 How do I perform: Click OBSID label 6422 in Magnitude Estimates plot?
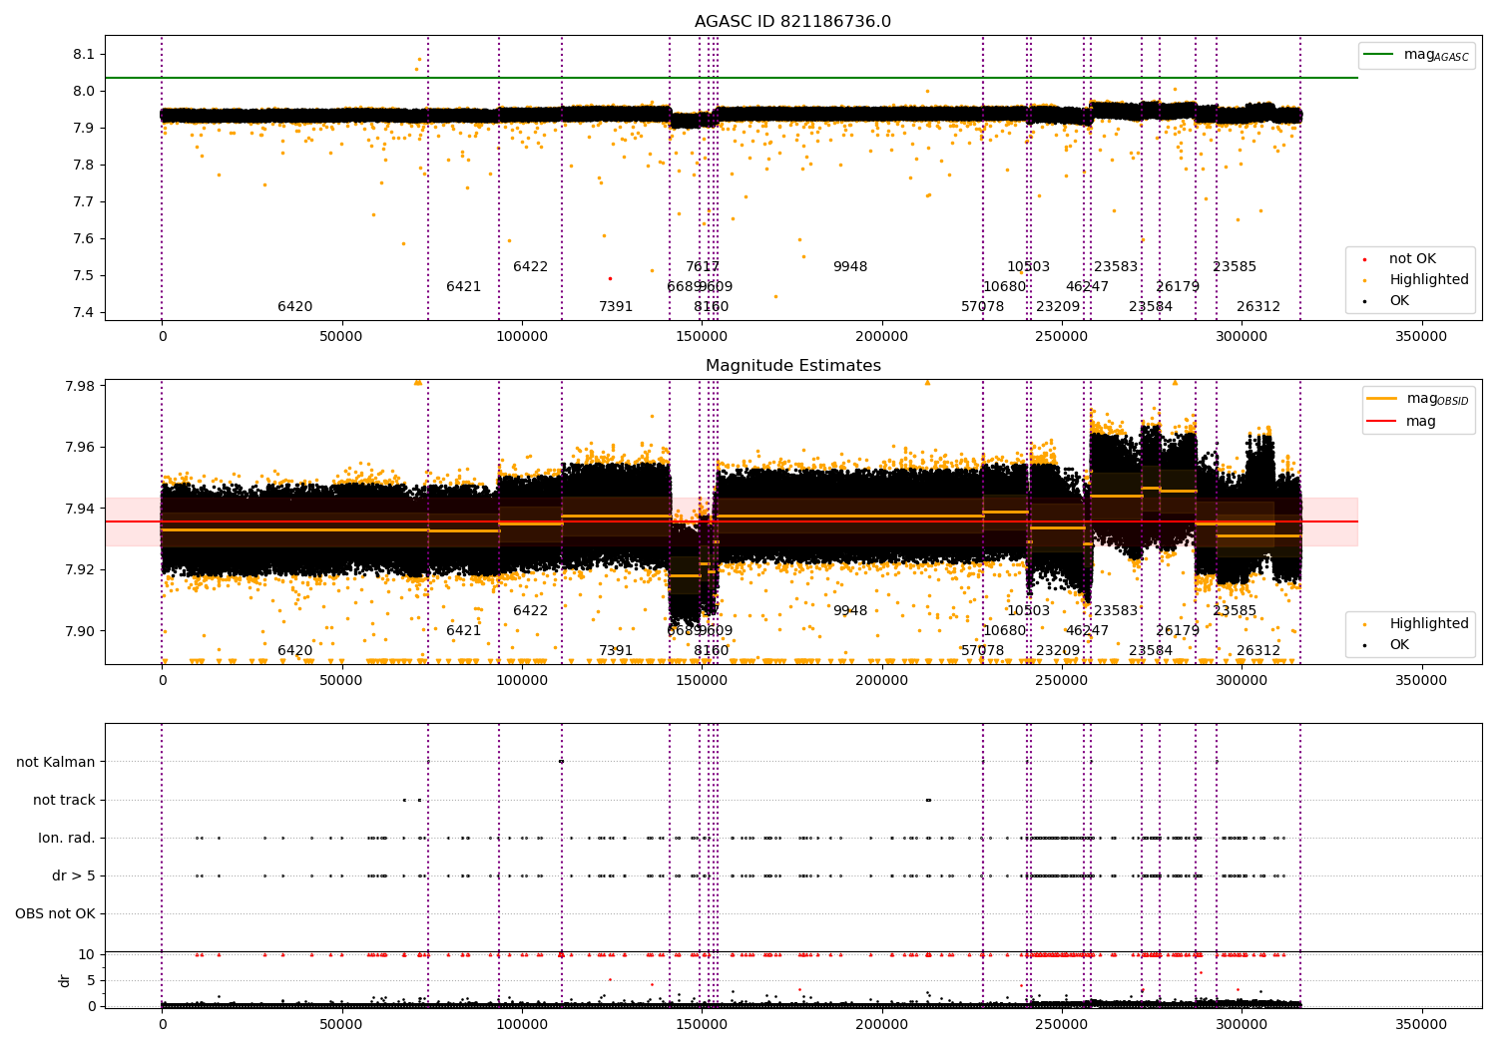pyautogui.click(x=530, y=611)
